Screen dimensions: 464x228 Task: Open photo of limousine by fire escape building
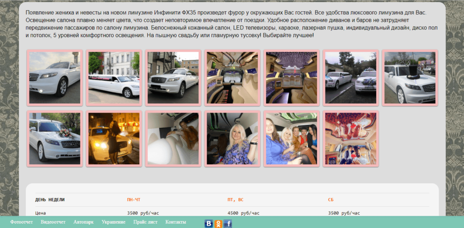click(x=173, y=78)
